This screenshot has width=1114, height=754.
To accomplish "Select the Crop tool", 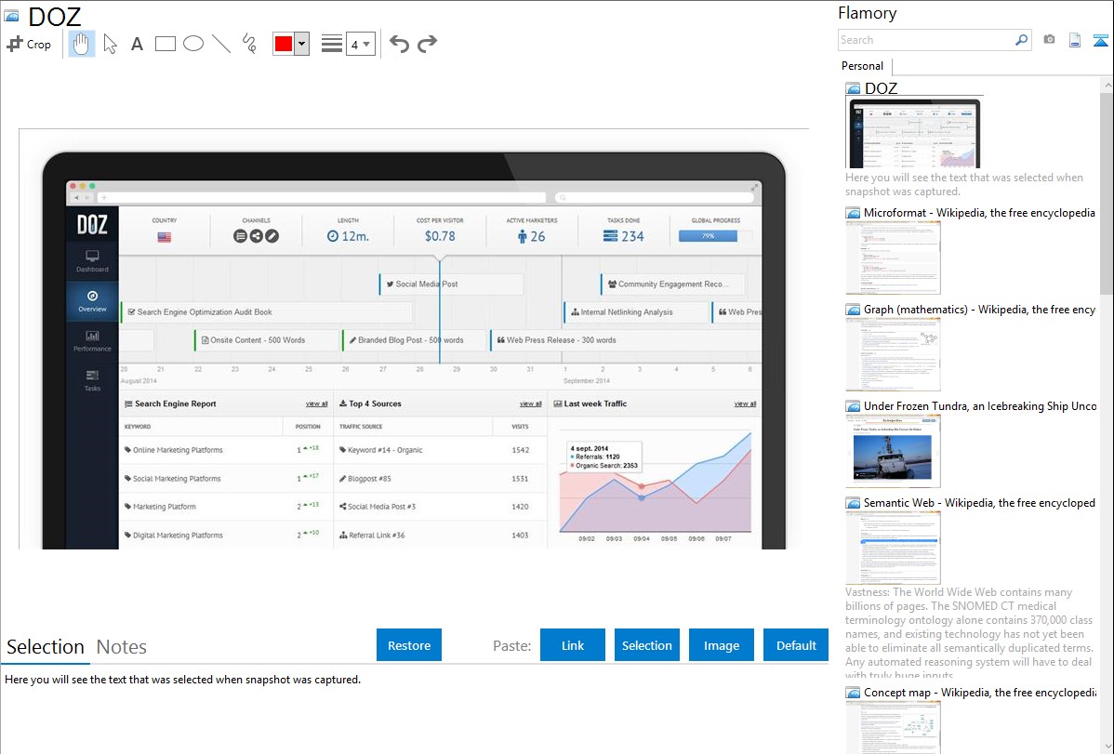I will [x=29, y=44].
